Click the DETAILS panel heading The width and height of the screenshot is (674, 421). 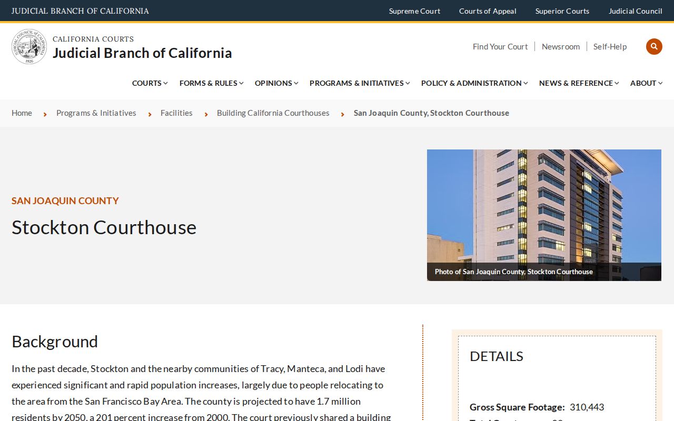(497, 356)
